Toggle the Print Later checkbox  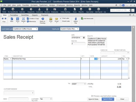[x=61, y=18]
